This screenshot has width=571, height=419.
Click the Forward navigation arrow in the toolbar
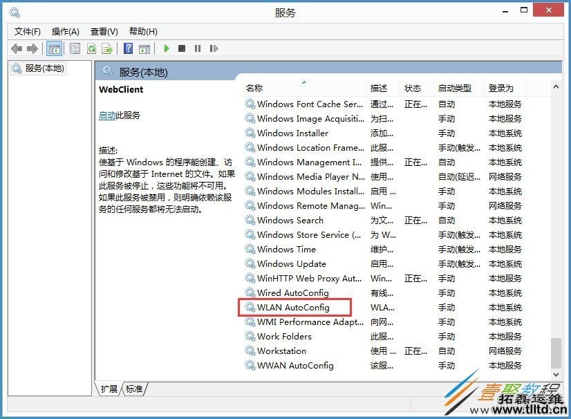32,48
